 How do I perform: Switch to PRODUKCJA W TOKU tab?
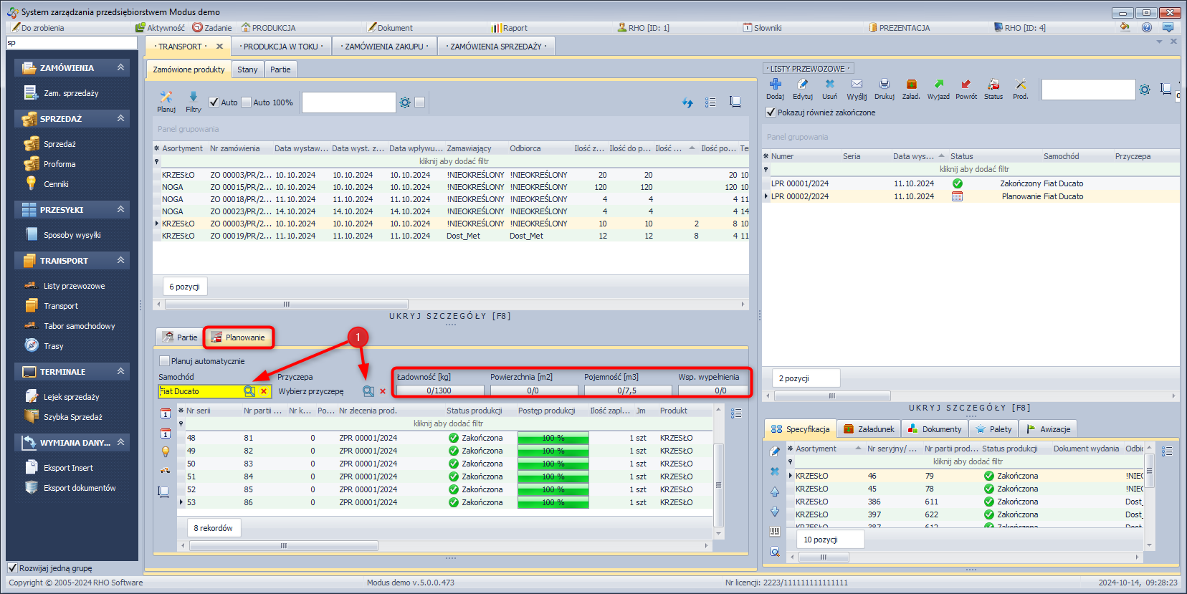281,47
